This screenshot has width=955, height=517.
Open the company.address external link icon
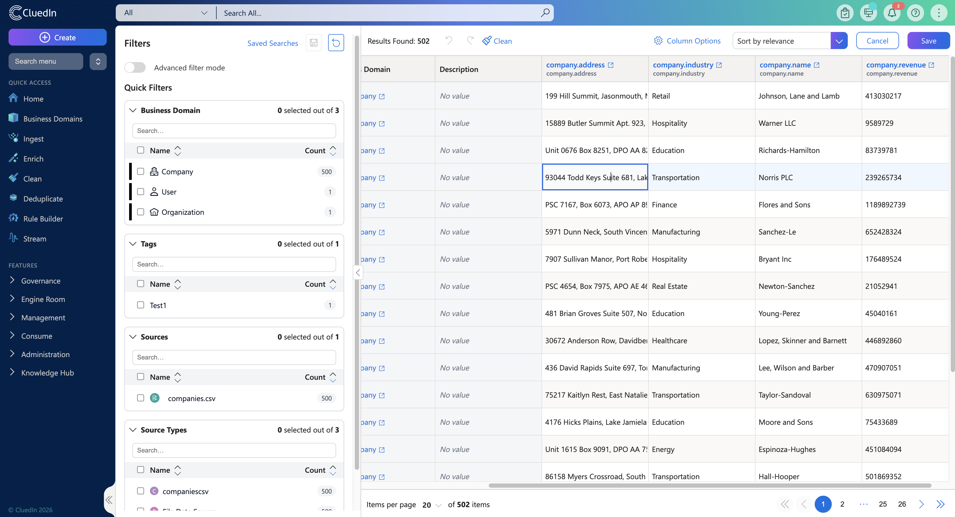pos(611,65)
